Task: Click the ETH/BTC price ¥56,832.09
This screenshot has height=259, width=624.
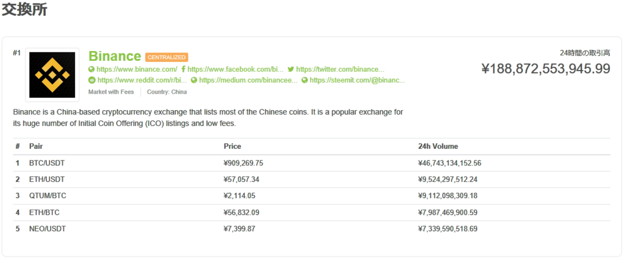Action: [241, 213]
